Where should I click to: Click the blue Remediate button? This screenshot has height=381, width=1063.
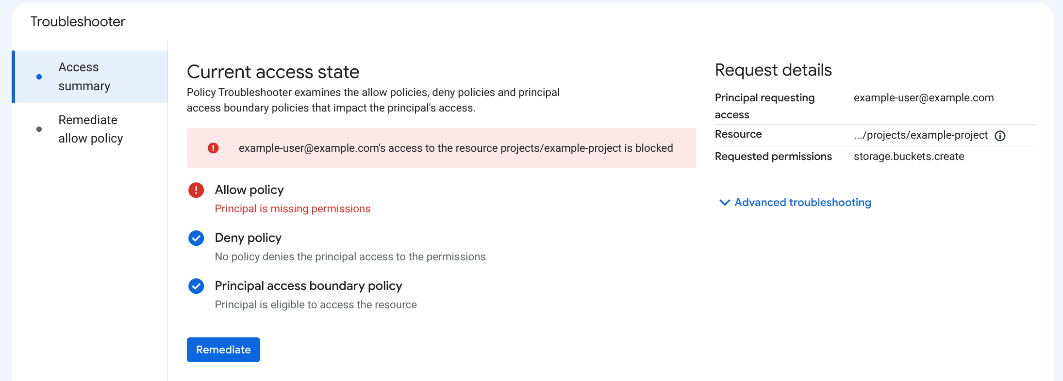(223, 349)
